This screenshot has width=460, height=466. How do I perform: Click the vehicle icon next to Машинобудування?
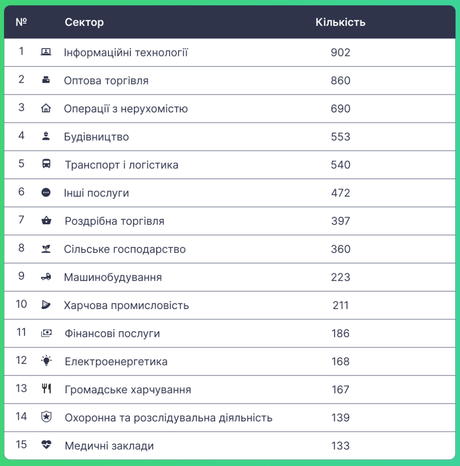pyautogui.click(x=46, y=277)
